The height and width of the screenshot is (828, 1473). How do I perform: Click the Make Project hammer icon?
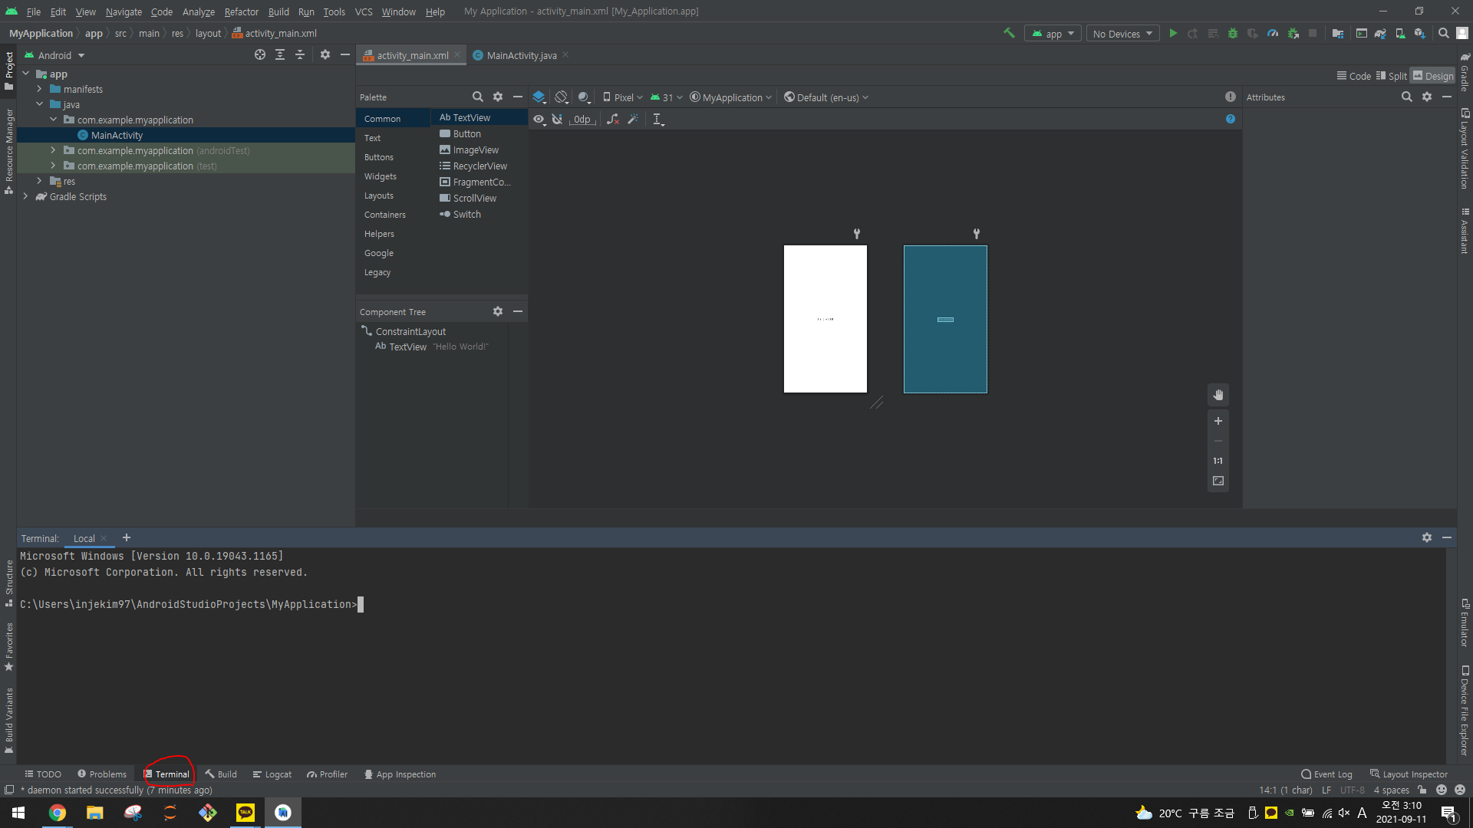click(1009, 34)
